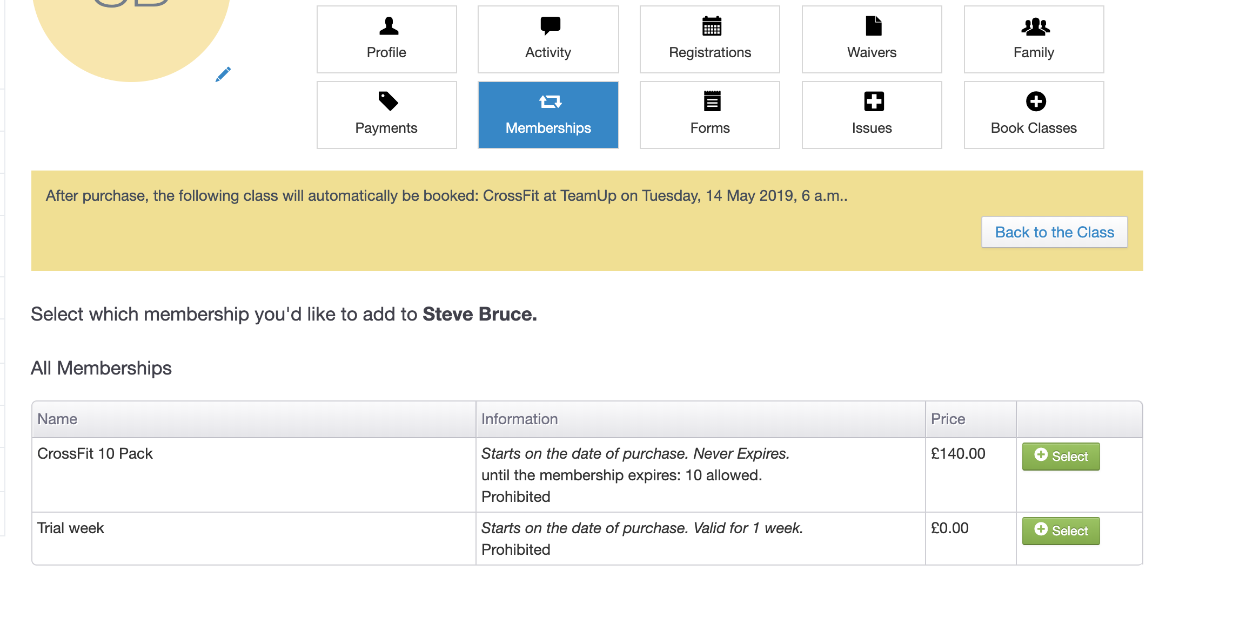This screenshot has width=1233, height=626.
Task: Click the Trial week name cell
Action: tap(71, 528)
